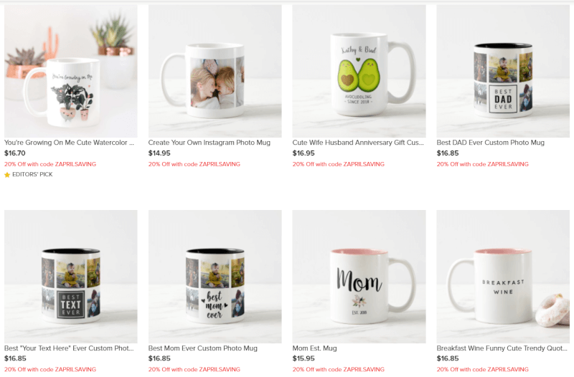
Task: Click the $16.95 price of anniversary mug
Action: coord(304,153)
